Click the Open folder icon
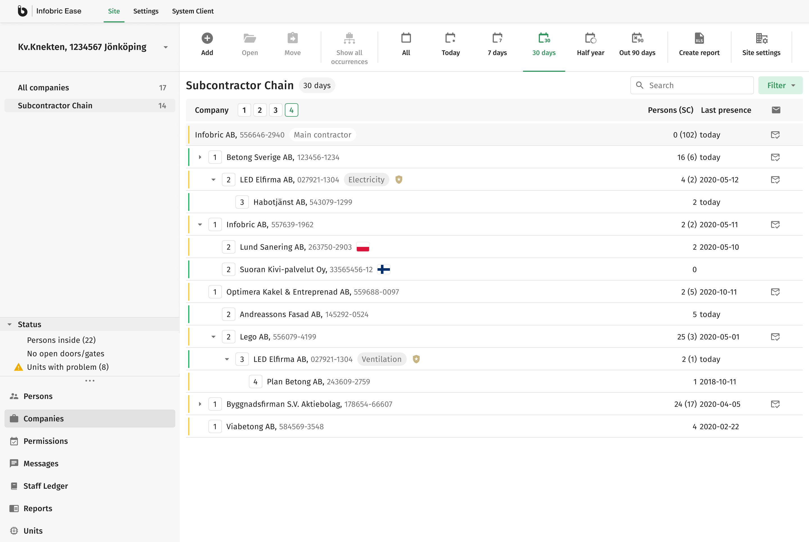Image resolution: width=809 pixels, height=542 pixels. click(249, 38)
